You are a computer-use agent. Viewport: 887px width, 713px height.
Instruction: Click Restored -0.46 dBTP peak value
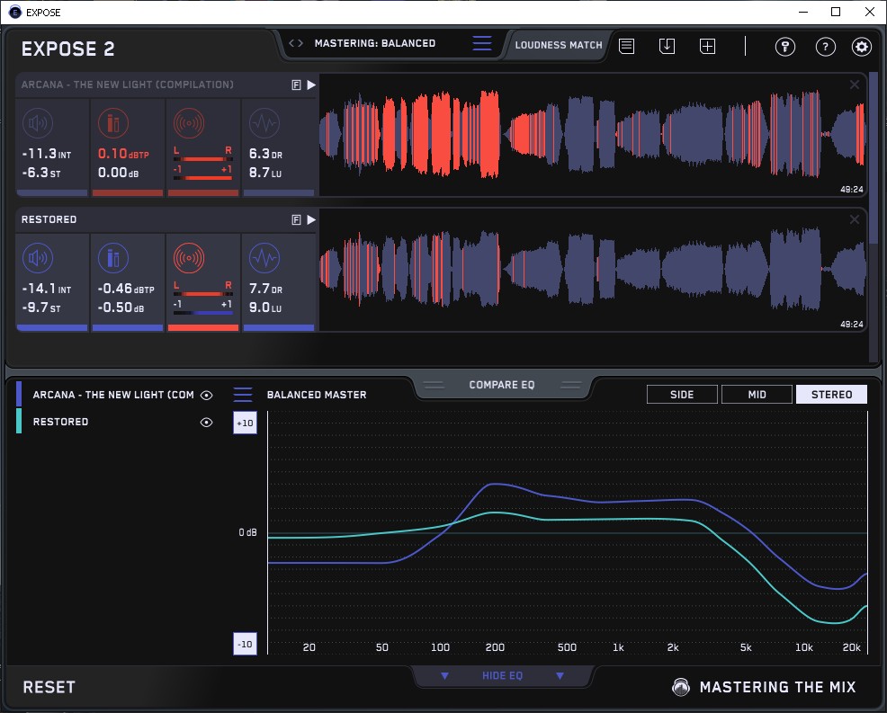(x=126, y=289)
